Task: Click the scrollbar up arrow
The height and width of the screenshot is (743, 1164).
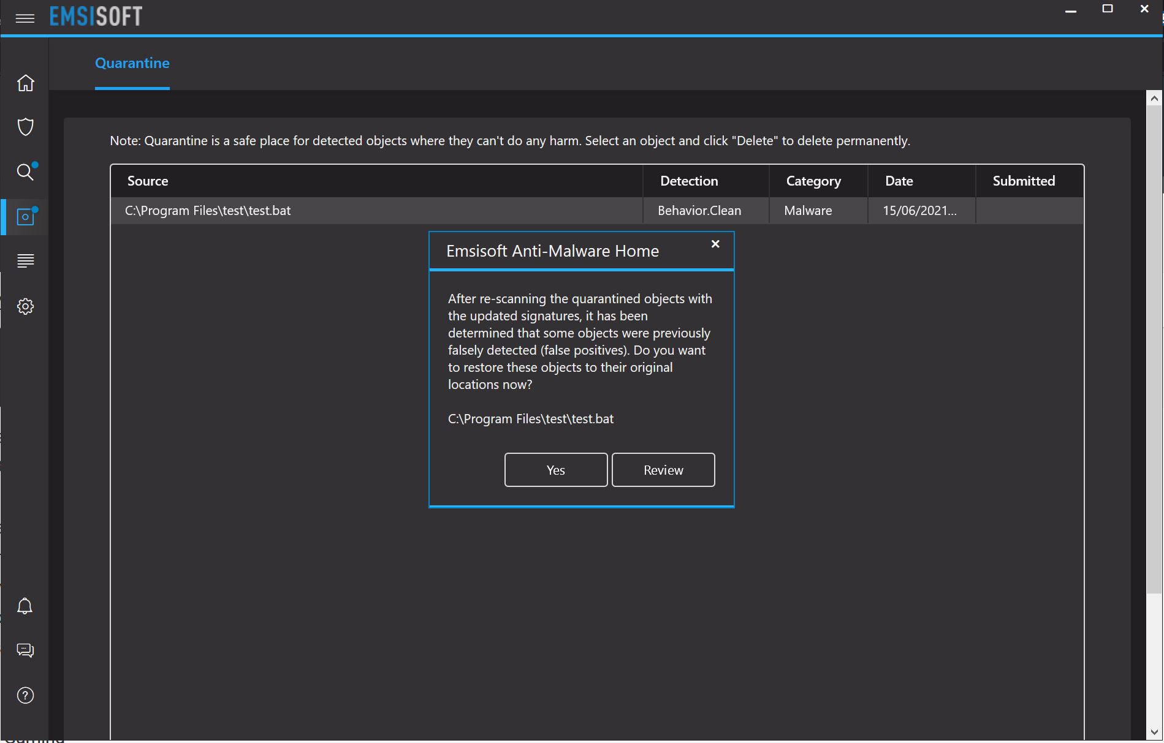Action: [x=1154, y=98]
